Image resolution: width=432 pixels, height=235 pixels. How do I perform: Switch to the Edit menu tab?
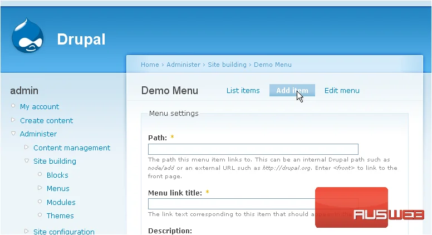click(x=342, y=90)
